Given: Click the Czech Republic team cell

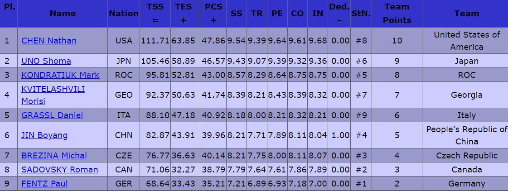Looking at the screenshot, I should 467,156.
